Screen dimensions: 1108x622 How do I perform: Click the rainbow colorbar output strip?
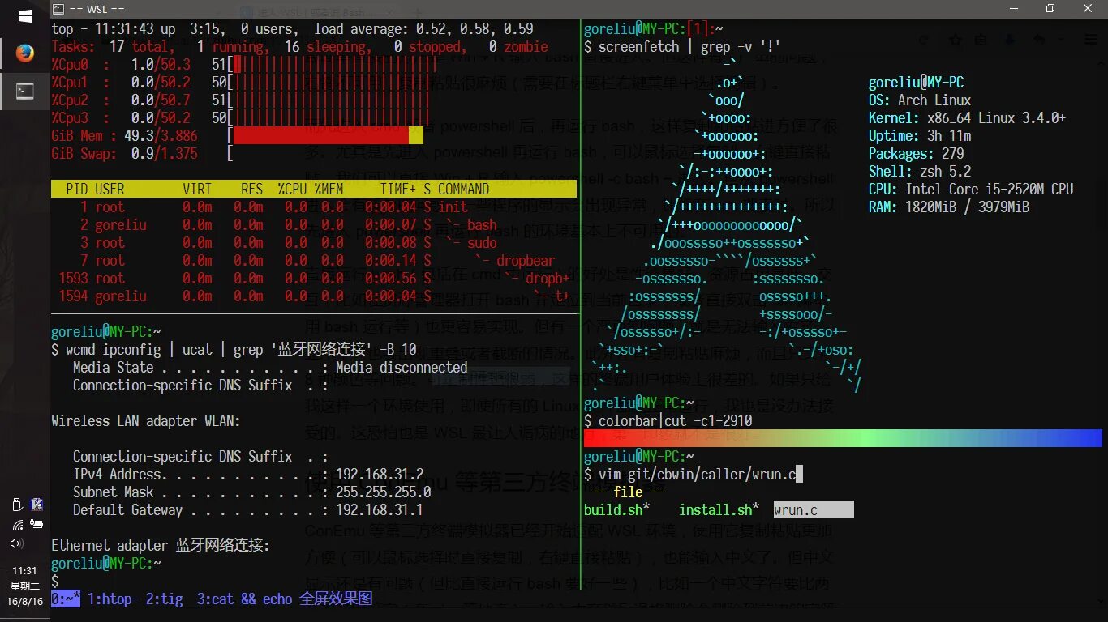tap(843, 438)
